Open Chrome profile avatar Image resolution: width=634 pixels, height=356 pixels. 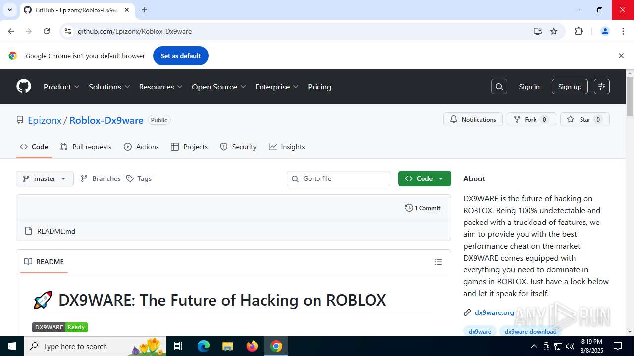605,31
